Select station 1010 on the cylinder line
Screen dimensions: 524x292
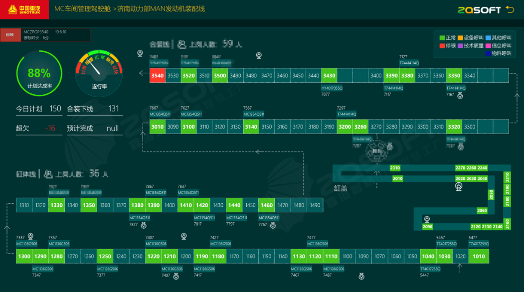(x=479, y=257)
